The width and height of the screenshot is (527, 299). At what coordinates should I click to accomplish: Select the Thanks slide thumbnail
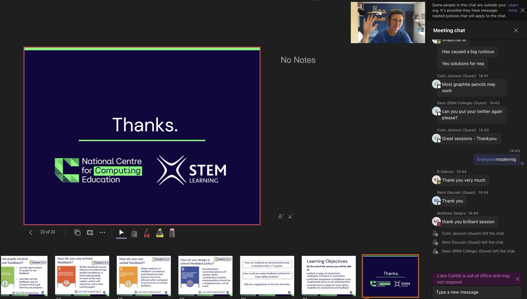[390, 276]
